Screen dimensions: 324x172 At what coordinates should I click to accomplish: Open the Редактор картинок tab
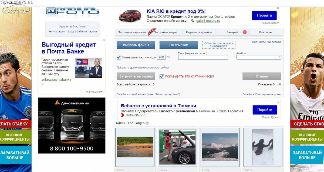point(199,32)
